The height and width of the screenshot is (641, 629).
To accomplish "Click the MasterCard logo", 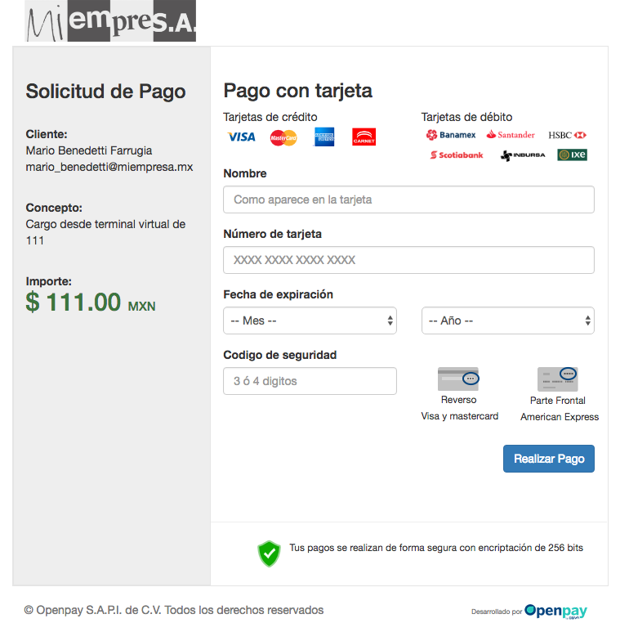I will pyautogui.click(x=283, y=137).
